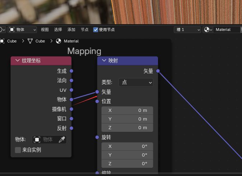Viewport: 242px width, 176px height.
Task: Open the browse material sphere dropdown
Action: click(208, 30)
